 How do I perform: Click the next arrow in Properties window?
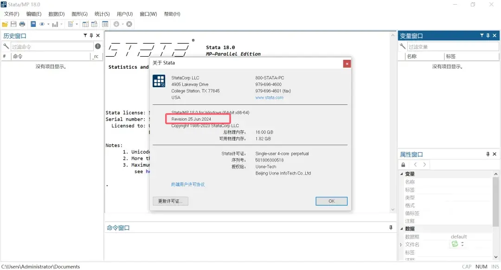pyautogui.click(x=424, y=165)
